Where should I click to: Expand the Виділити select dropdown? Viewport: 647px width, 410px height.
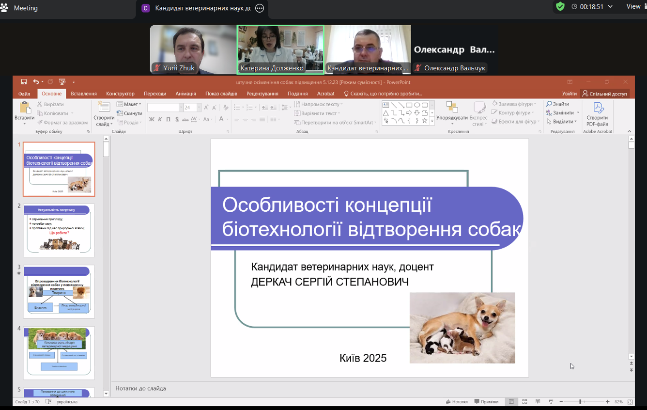[x=562, y=122]
